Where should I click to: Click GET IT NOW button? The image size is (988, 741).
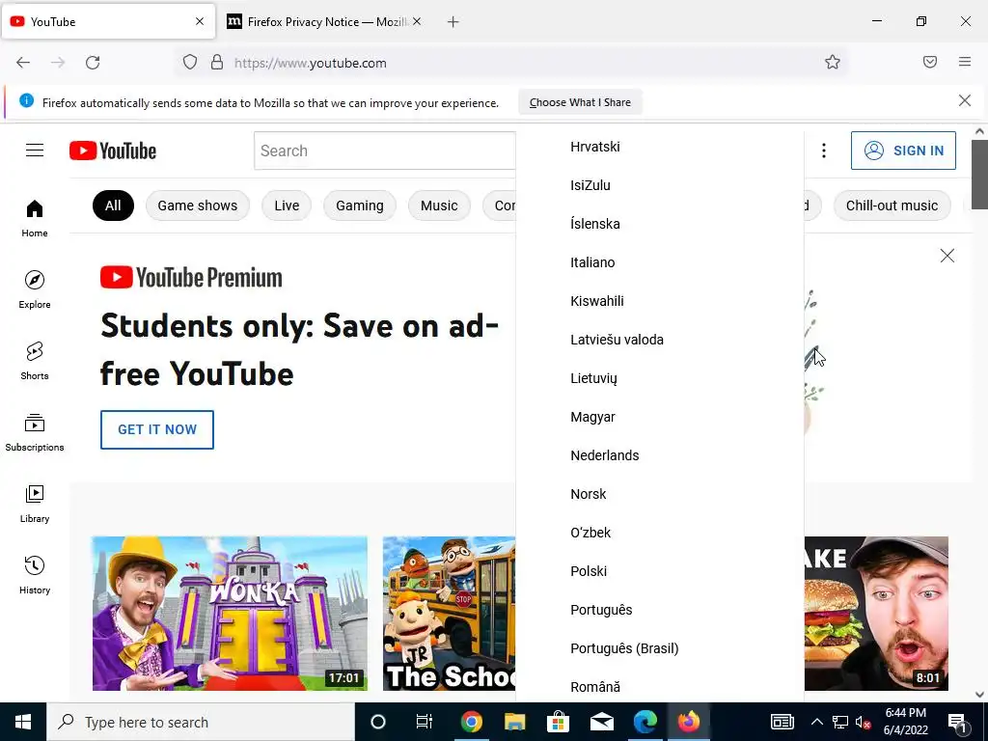tap(157, 429)
